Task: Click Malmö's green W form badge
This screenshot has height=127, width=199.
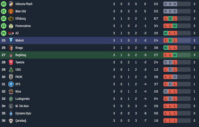Action: [170, 40]
